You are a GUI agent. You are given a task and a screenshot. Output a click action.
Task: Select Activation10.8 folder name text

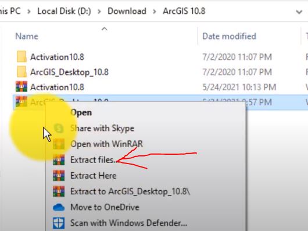click(57, 57)
